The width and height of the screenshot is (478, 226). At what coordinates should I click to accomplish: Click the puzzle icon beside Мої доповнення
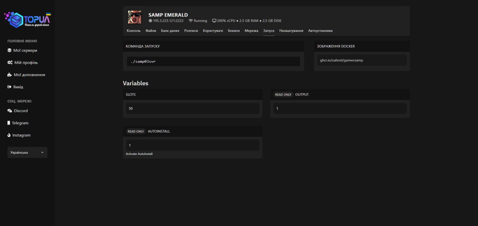(10, 75)
